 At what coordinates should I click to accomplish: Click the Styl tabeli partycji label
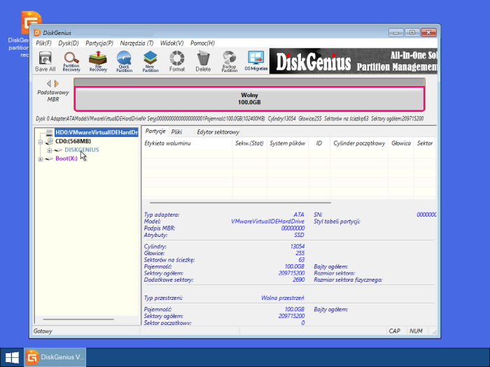coord(337,222)
